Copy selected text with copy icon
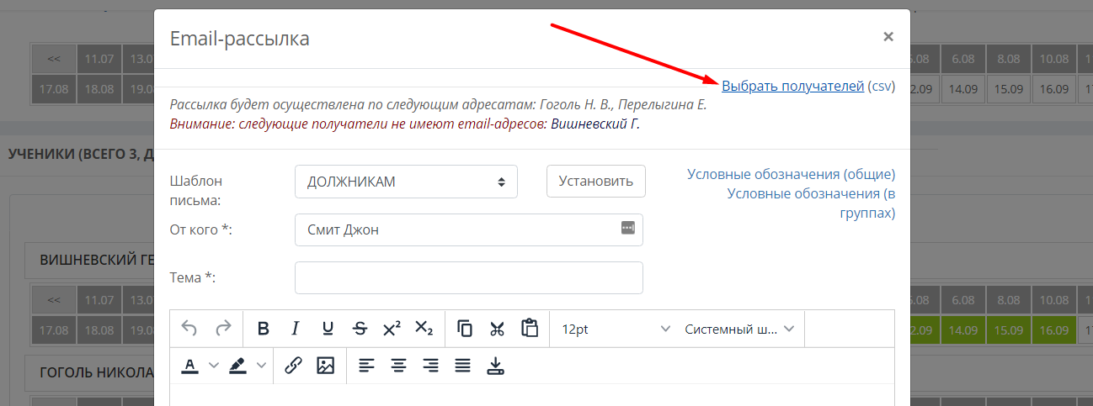Screen dimensions: 1093x406 pos(465,329)
